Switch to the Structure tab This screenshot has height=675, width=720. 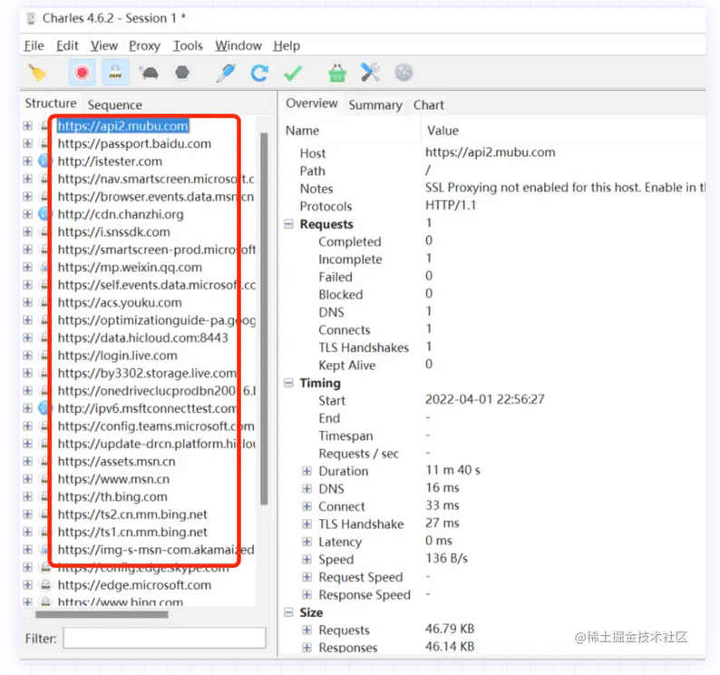(x=51, y=103)
